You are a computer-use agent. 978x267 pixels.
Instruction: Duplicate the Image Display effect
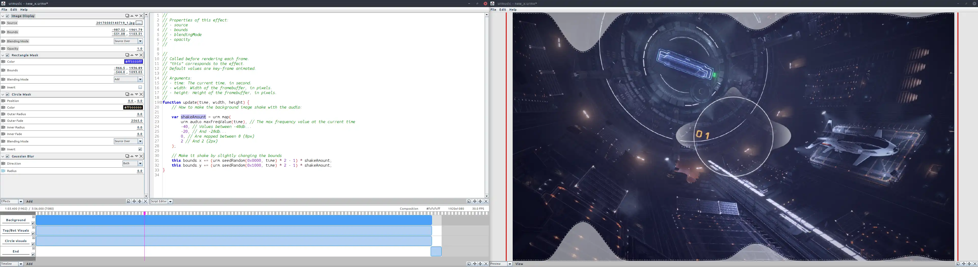(x=127, y=16)
